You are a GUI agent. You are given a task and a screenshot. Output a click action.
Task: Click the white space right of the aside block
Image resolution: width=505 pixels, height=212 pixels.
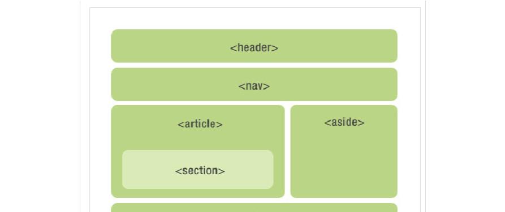pyautogui.click(x=409, y=151)
